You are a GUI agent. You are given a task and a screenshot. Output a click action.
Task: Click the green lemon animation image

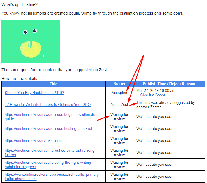pos(31,41)
